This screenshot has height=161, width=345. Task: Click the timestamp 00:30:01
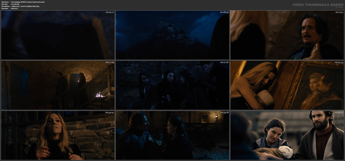click(x=110, y=113)
